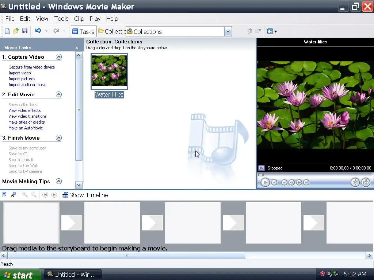
Task: Collapse the Movie Making Tips section
Action: pyautogui.click(x=59, y=181)
